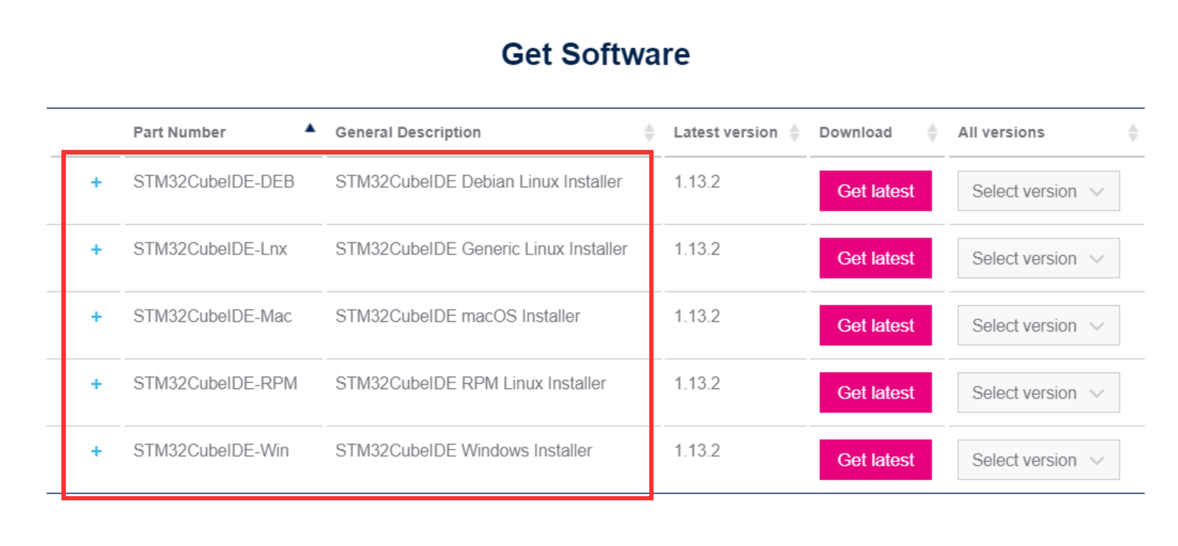Screen dimensions: 1178x546
Task: Open Select version dropdown for STM32CubeIDE-DEB
Action: tap(1038, 191)
